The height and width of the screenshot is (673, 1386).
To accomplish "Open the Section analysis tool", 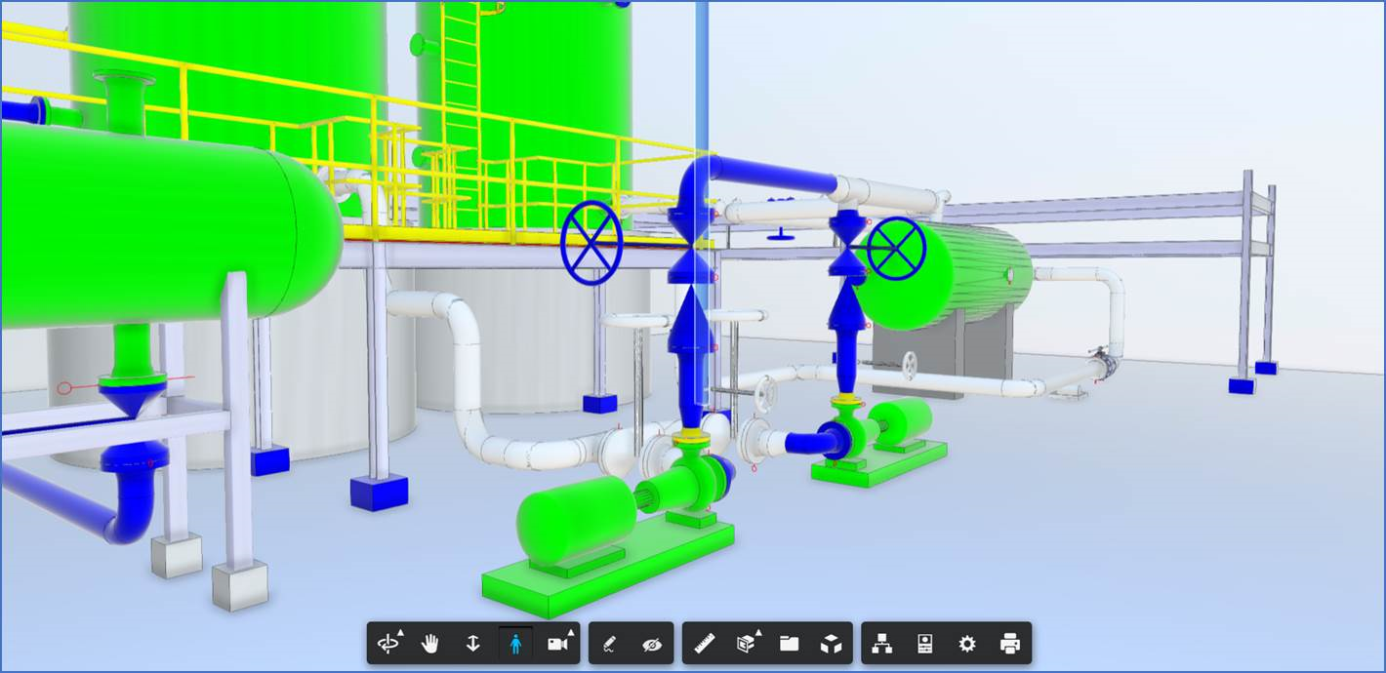I will (747, 644).
